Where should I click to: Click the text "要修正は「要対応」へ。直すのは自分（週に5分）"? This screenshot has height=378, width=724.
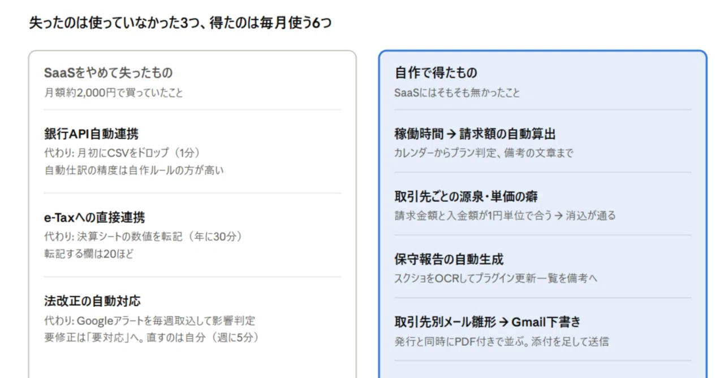(x=152, y=338)
